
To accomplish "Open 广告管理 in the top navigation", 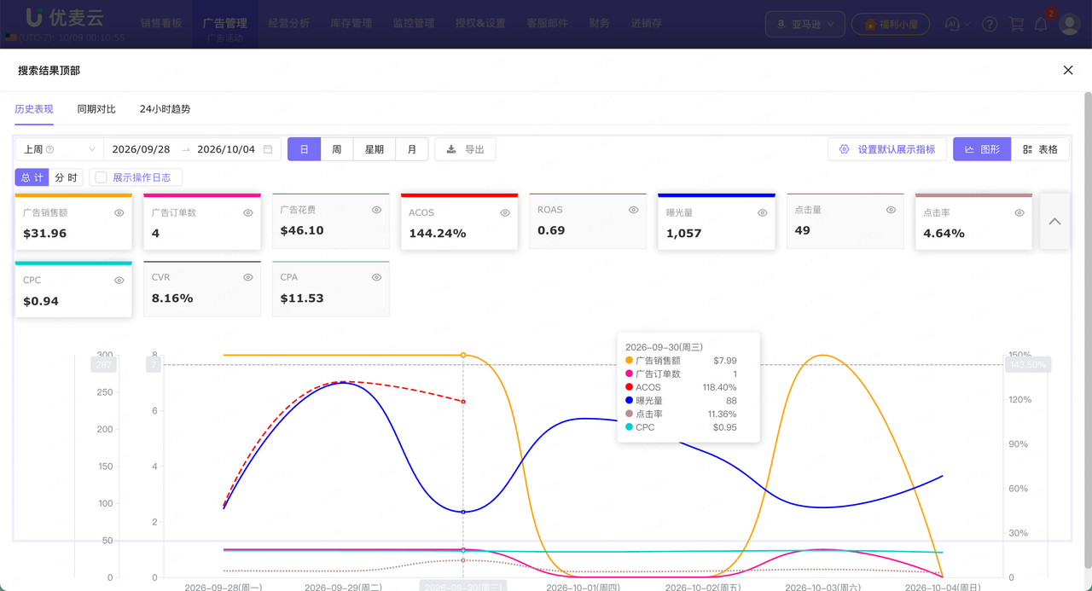I will point(225,24).
